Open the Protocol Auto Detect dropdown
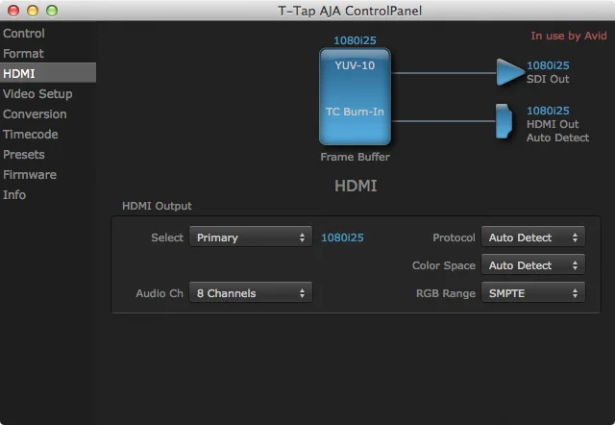The height and width of the screenshot is (425, 615). [533, 237]
